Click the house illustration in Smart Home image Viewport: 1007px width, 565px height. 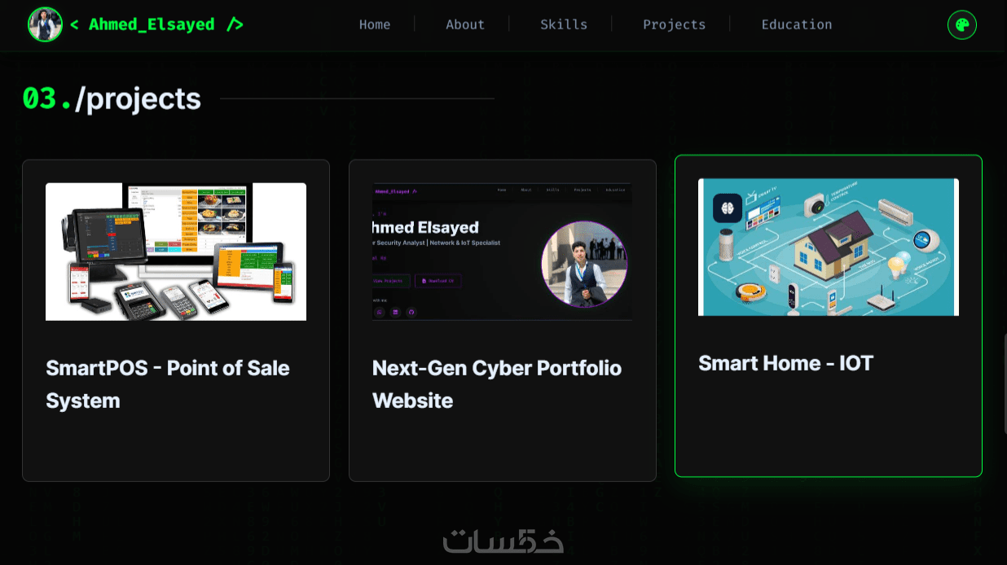click(831, 246)
